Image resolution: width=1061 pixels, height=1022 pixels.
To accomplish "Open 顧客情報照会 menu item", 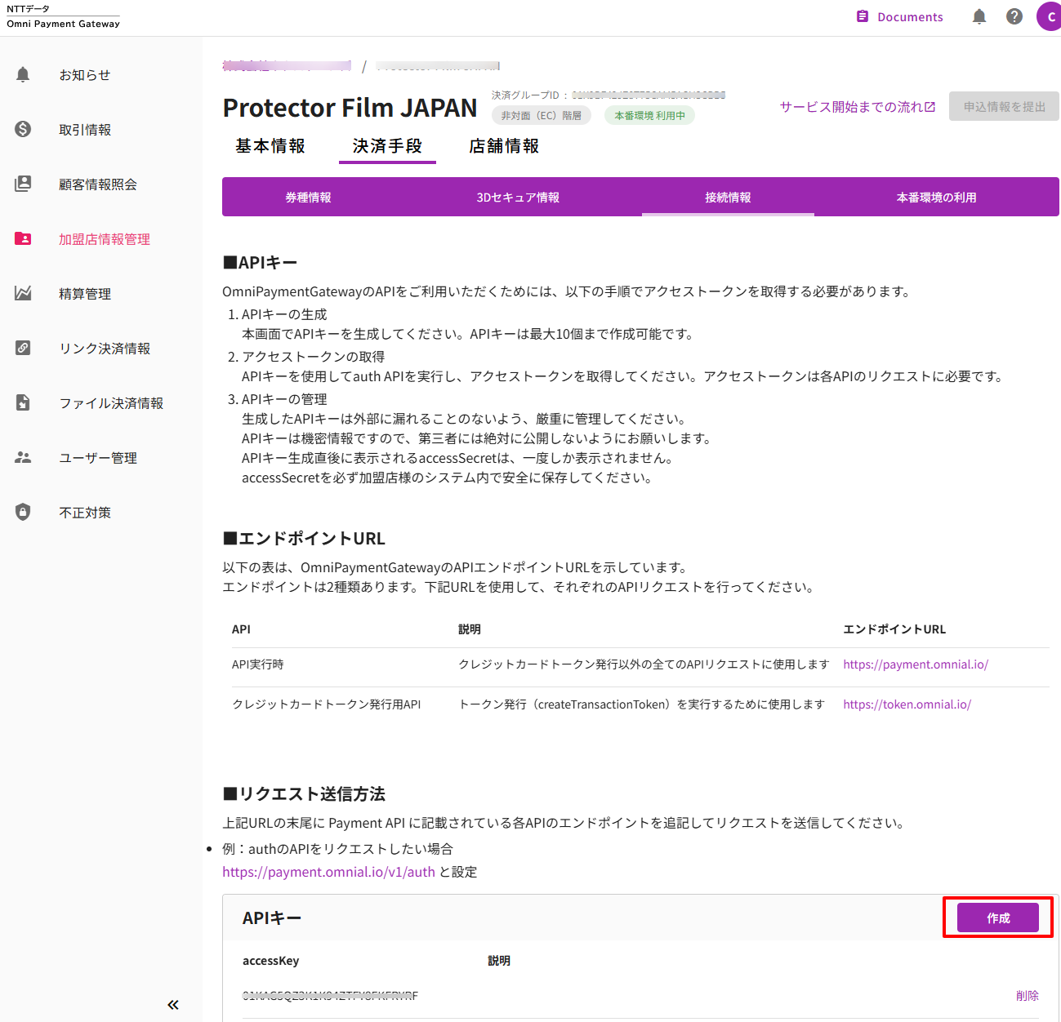I will [98, 184].
